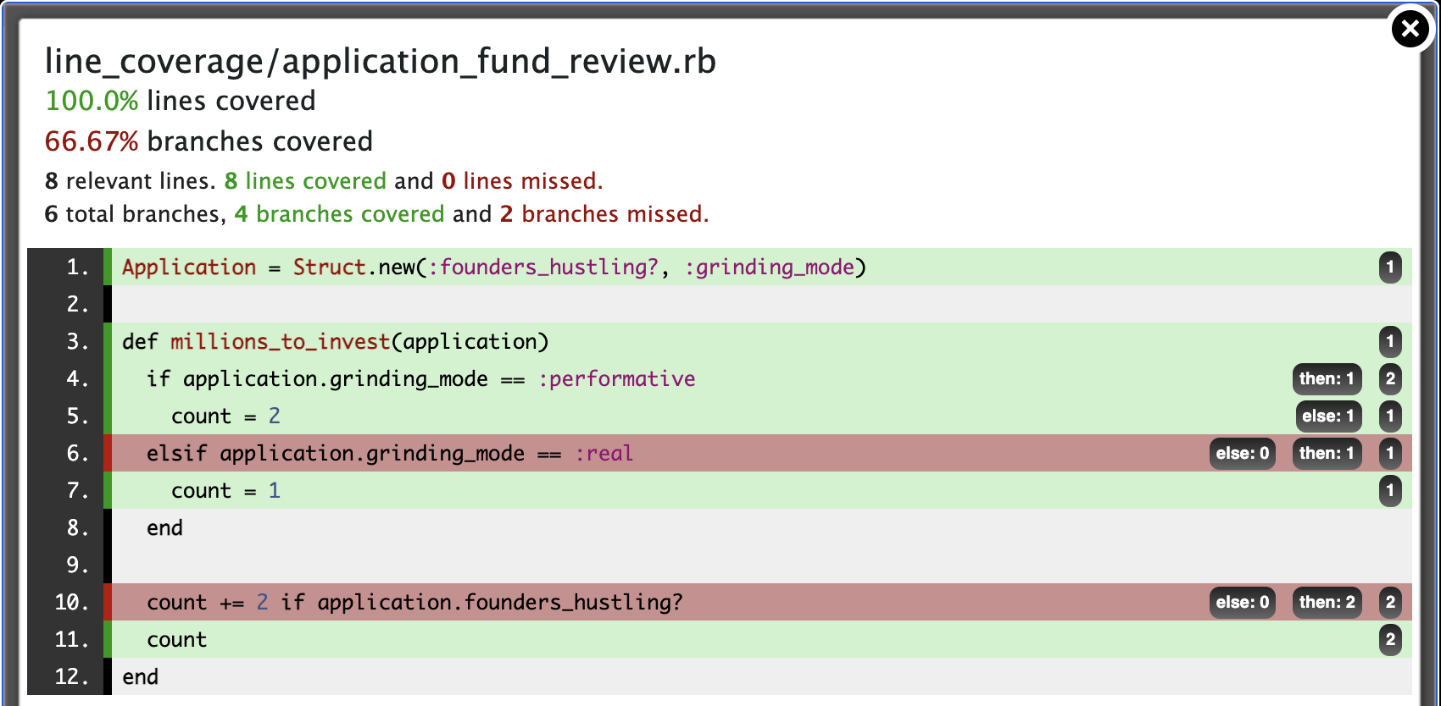
Task: Click the "0 lines missed" text
Action: click(x=521, y=181)
